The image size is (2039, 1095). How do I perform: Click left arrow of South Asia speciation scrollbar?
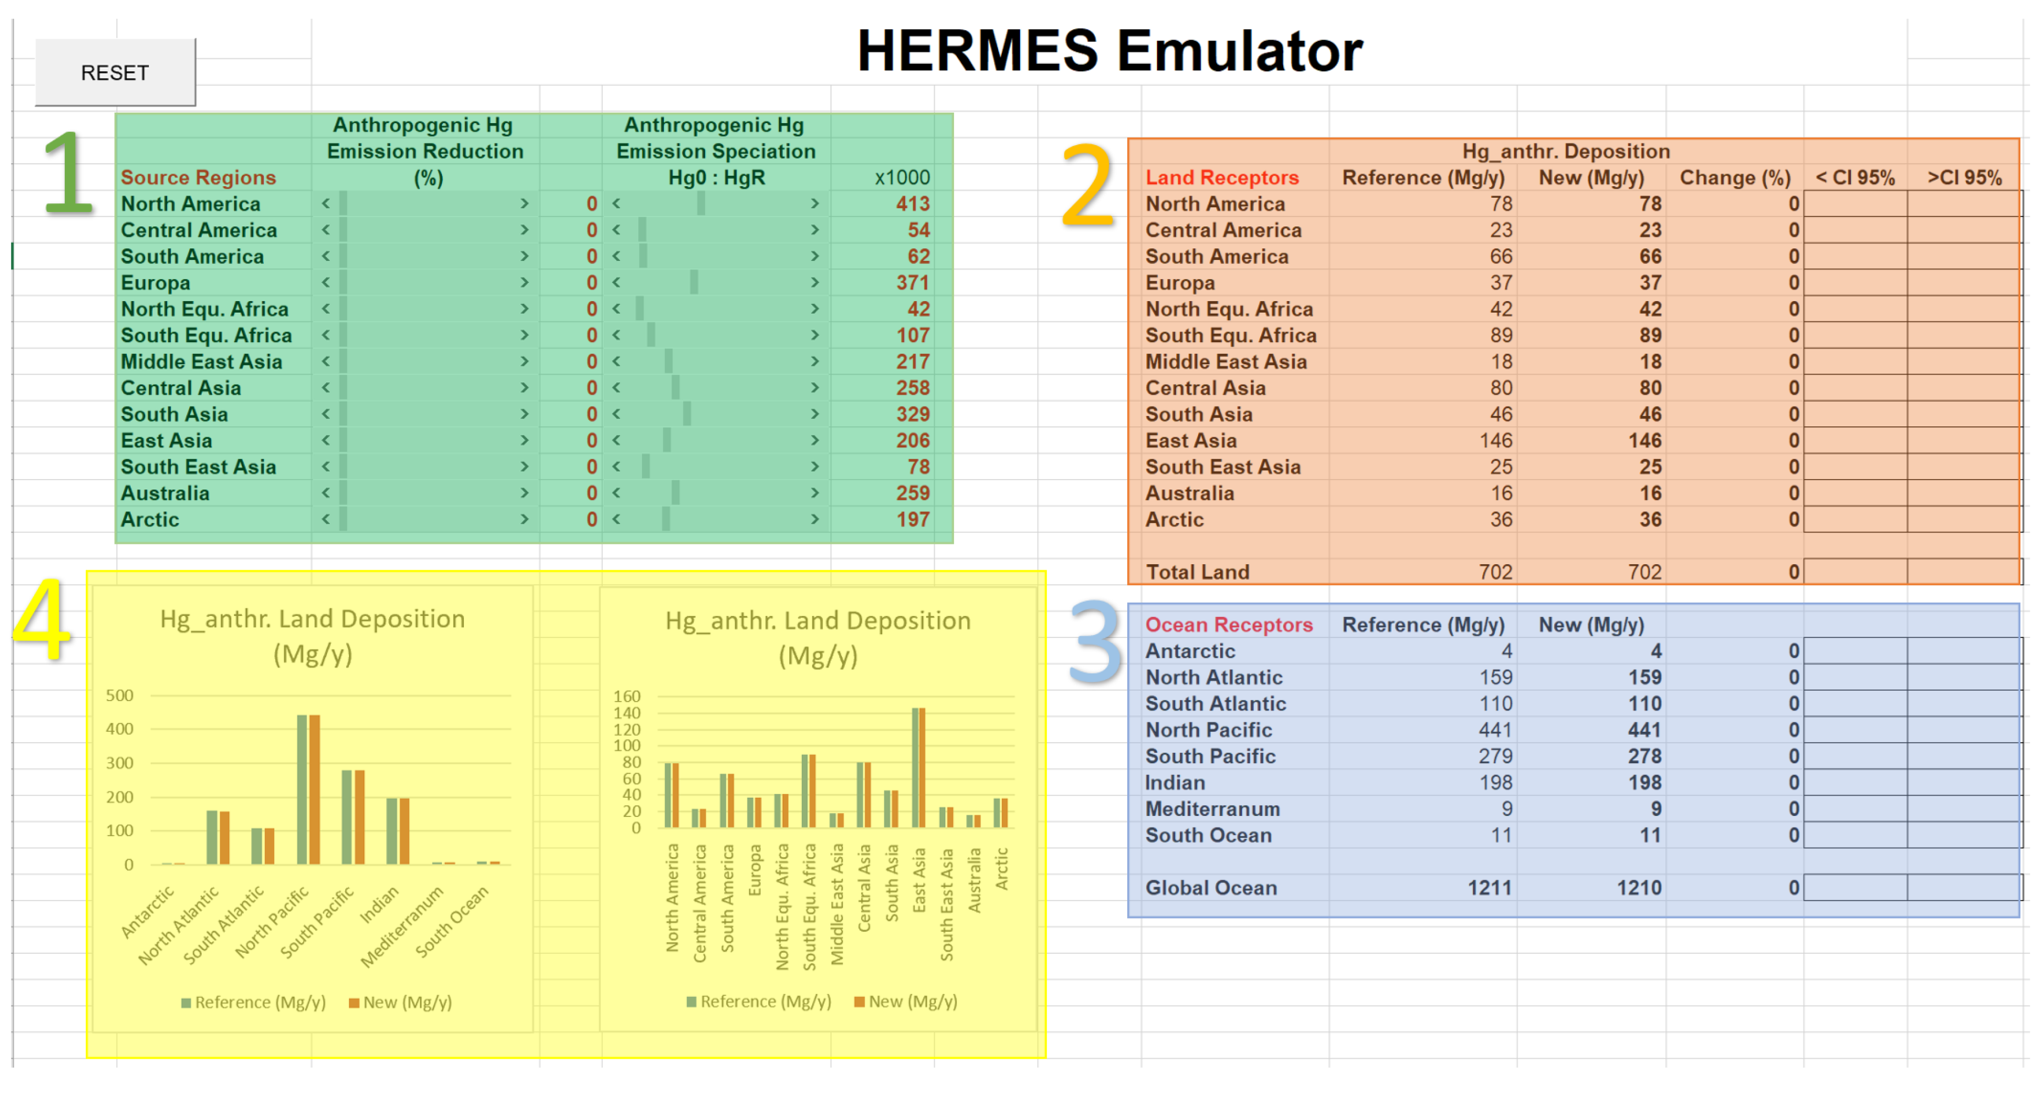pyautogui.click(x=616, y=415)
